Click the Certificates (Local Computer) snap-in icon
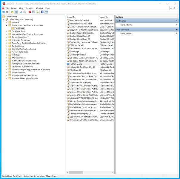Screen dimensions: 180x179 pyautogui.click(x=7, y=19)
